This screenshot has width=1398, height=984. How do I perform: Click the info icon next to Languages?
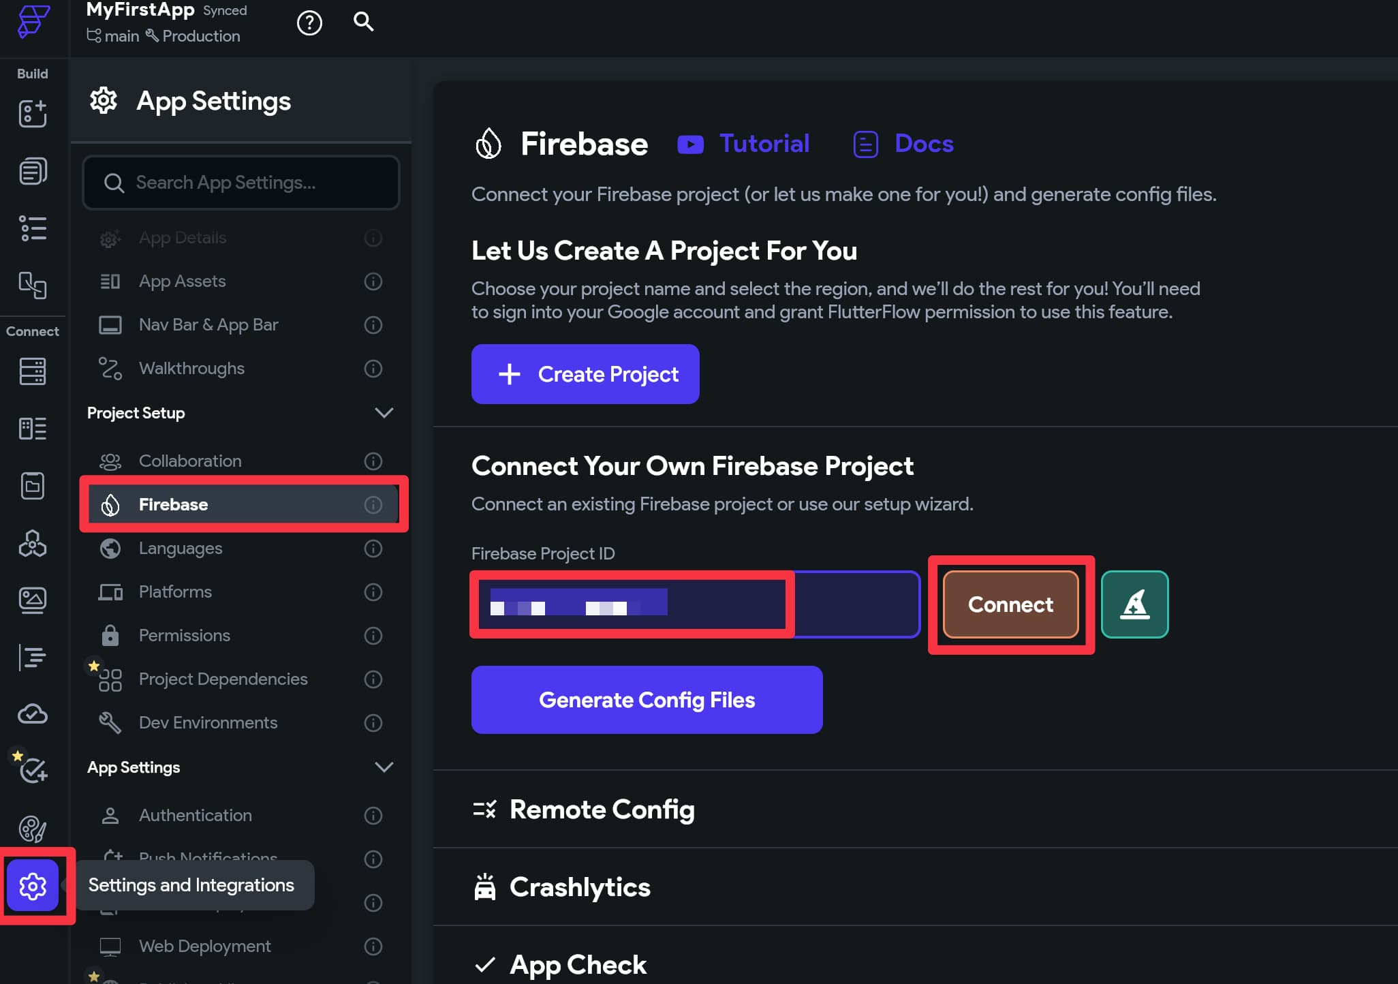[373, 549]
